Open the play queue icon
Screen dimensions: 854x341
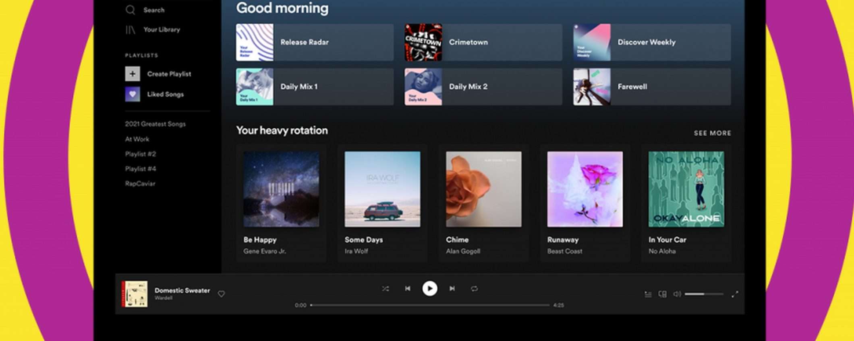pos(648,294)
